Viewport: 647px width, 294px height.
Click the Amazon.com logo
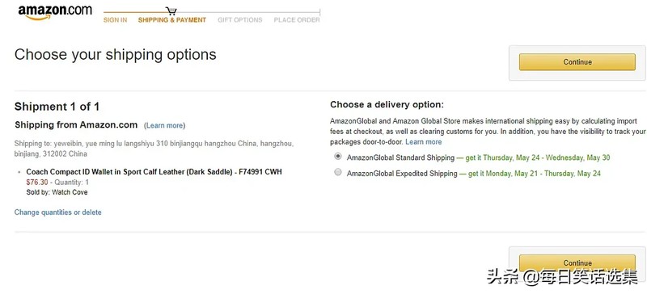pyautogui.click(x=55, y=12)
